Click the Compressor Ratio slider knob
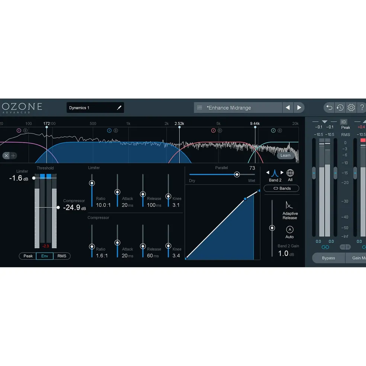 pos(92,247)
